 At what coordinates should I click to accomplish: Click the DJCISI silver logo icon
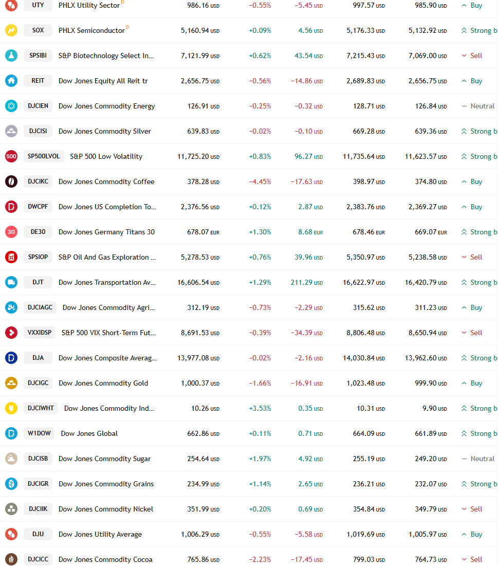(11, 132)
